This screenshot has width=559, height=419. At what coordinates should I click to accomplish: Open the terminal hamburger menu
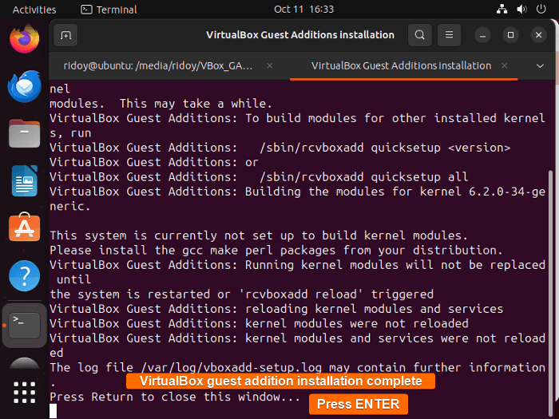tap(449, 35)
